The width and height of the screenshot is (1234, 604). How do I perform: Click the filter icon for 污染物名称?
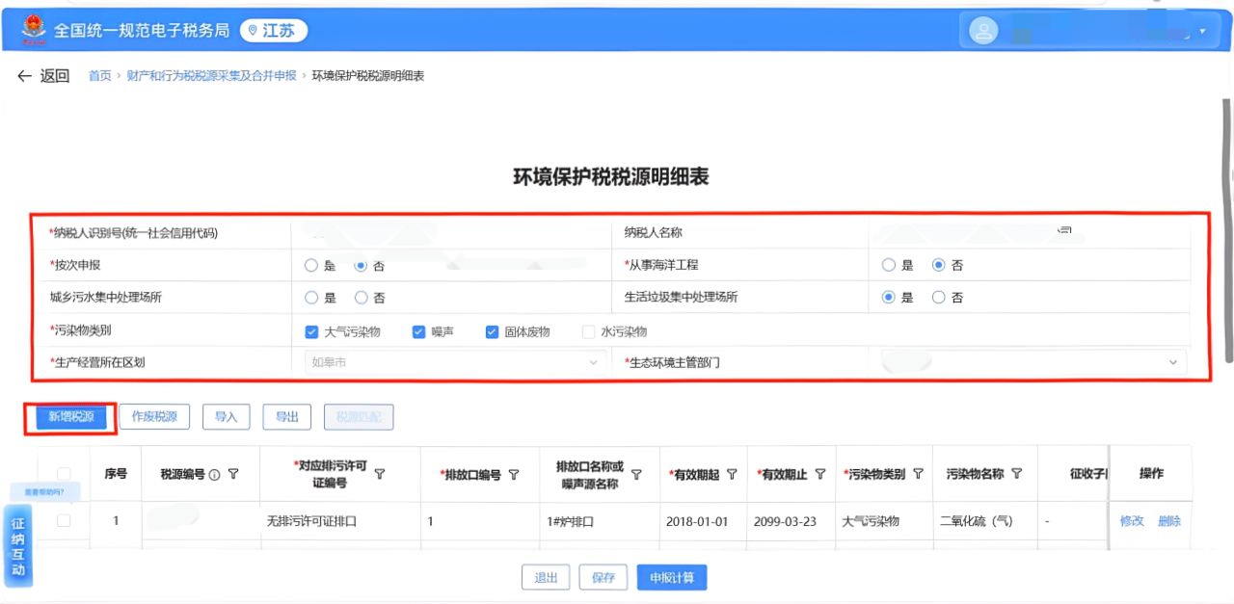[1017, 474]
